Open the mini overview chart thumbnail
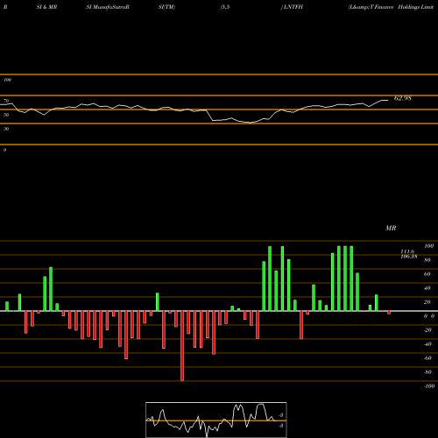 coord(216,420)
